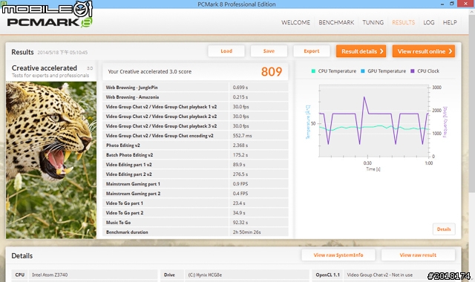Viewport: 475px width, 282px height.
Task: Click the Save results button
Action: tap(269, 51)
